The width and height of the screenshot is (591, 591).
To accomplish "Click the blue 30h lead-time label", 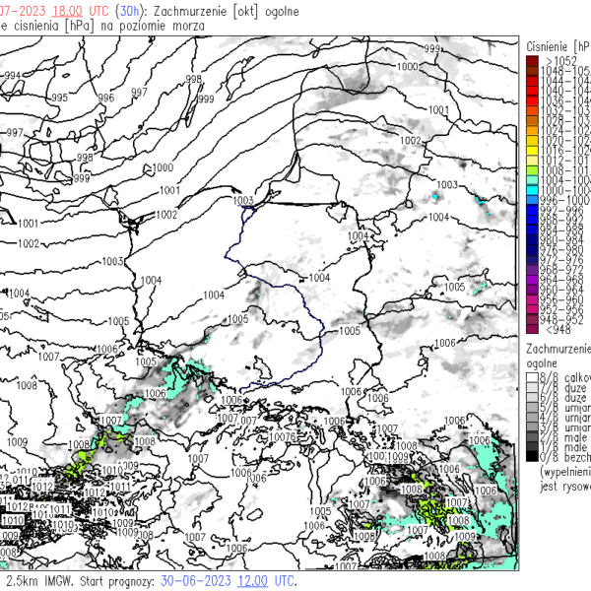I will [x=129, y=11].
